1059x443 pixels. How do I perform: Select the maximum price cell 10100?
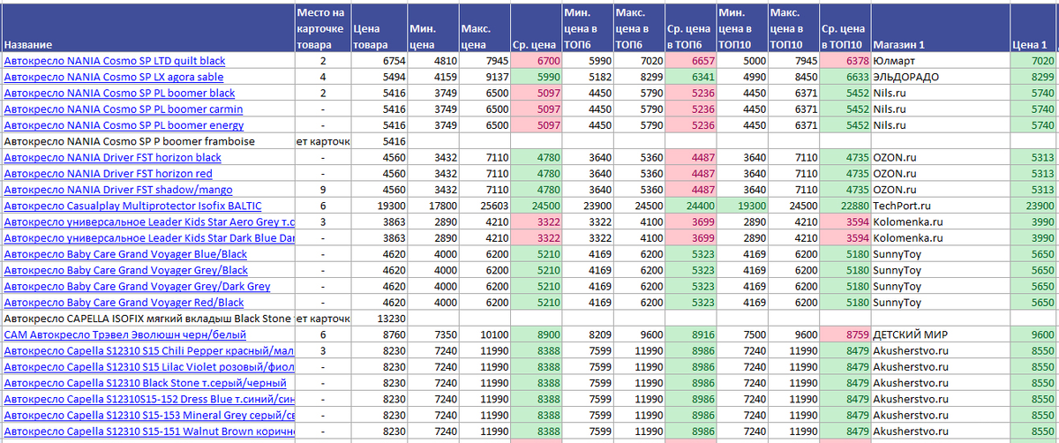(484, 334)
